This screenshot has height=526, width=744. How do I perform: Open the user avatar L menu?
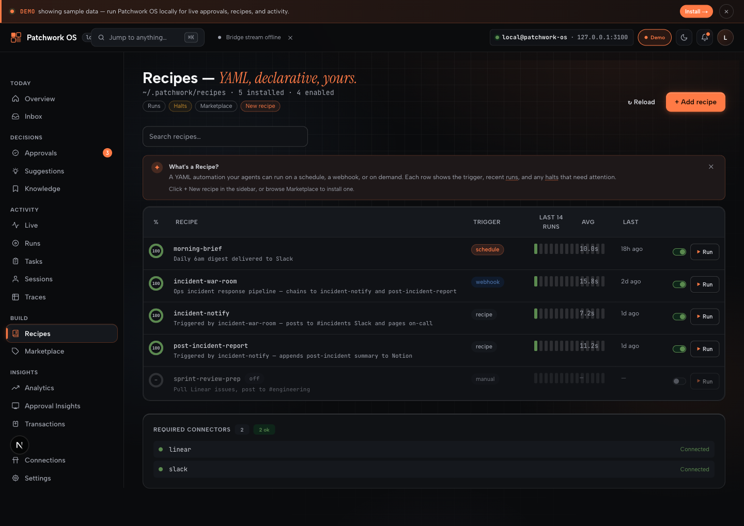[x=725, y=37]
